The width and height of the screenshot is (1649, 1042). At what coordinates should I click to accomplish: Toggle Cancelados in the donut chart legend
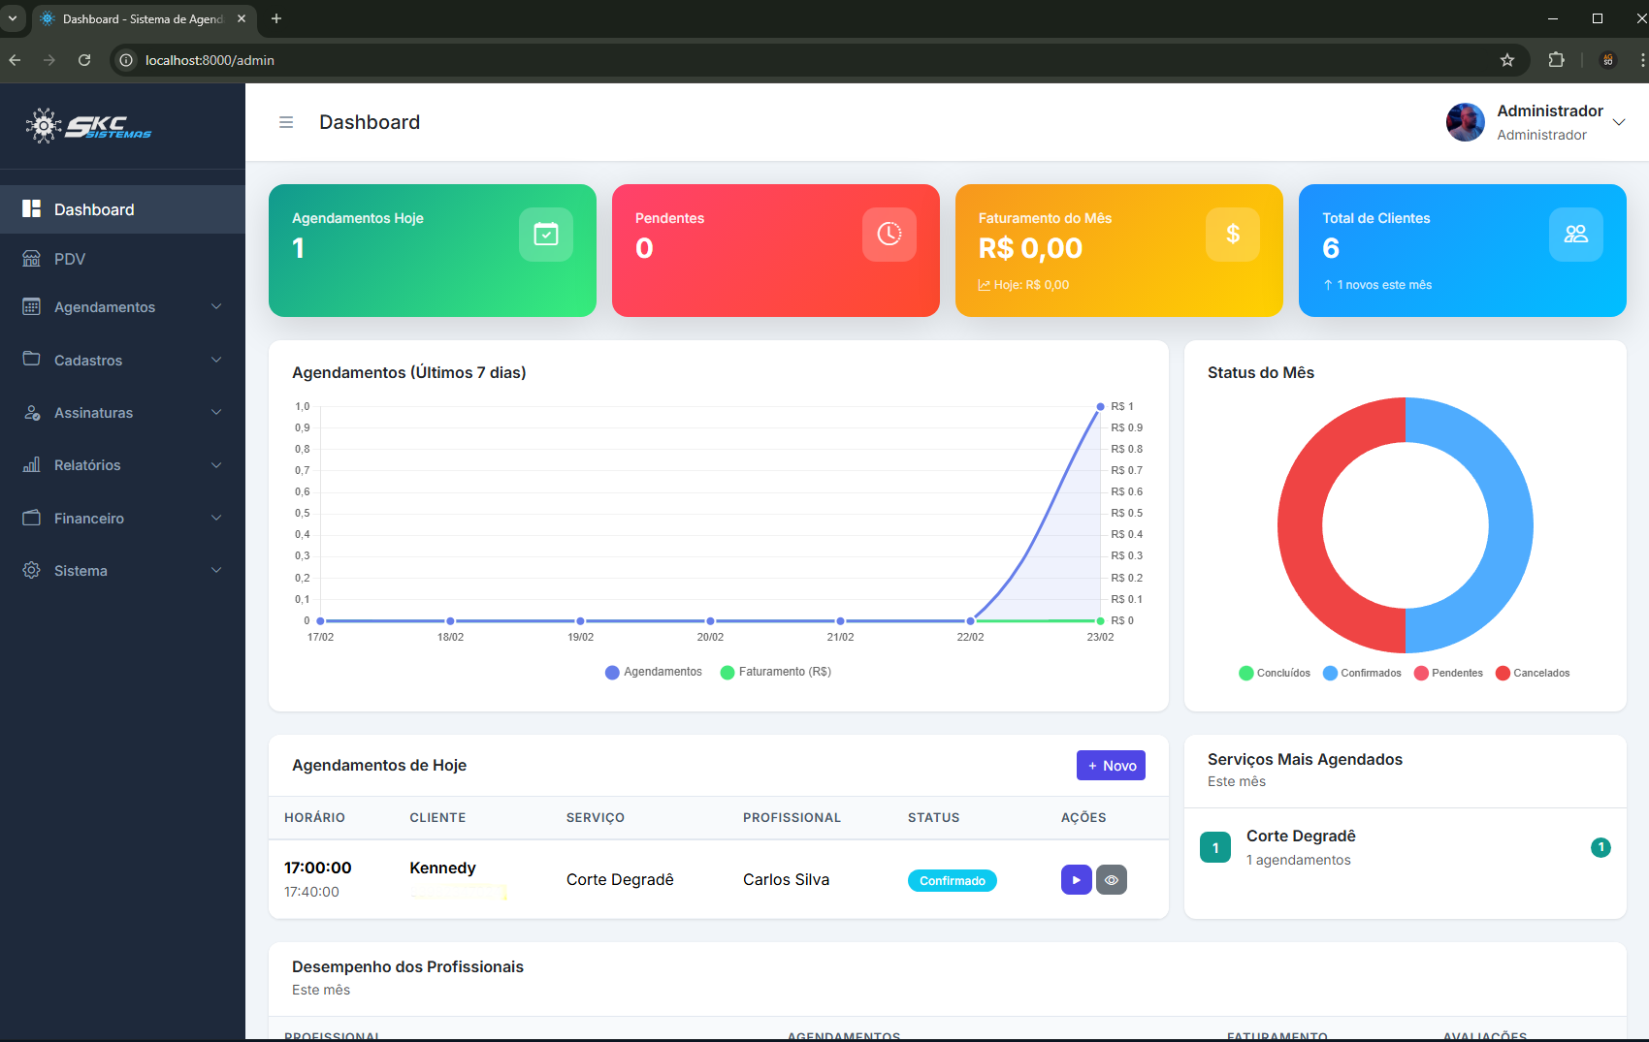[1533, 673]
